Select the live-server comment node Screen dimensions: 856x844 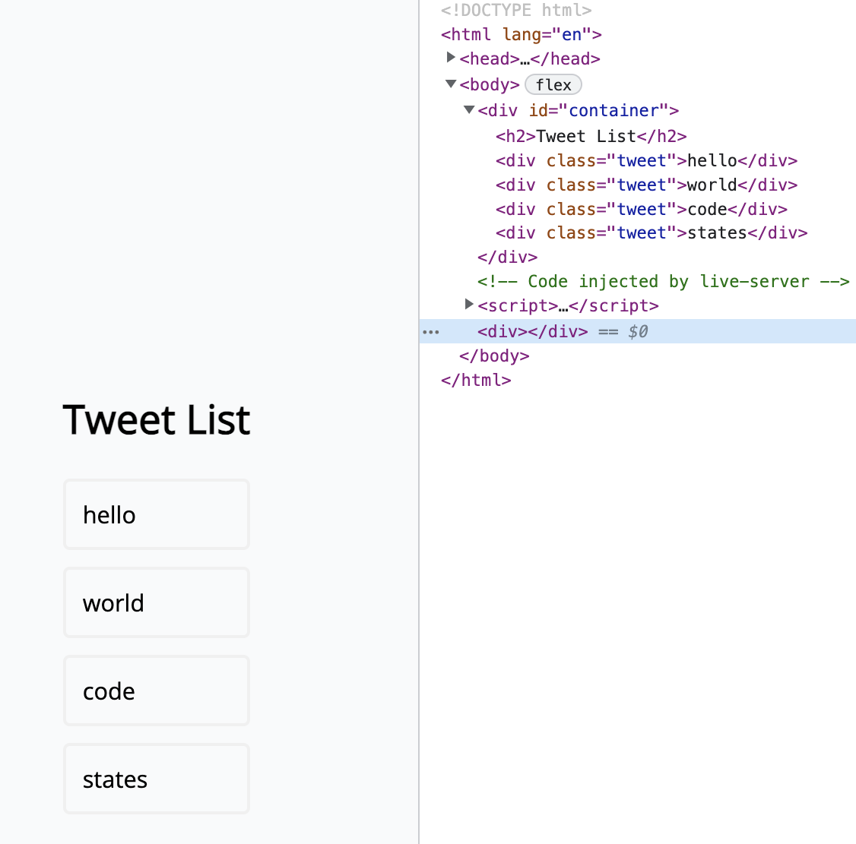pos(662,281)
